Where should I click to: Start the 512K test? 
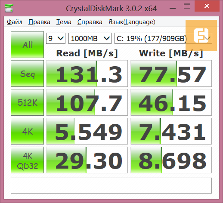coord(27,102)
